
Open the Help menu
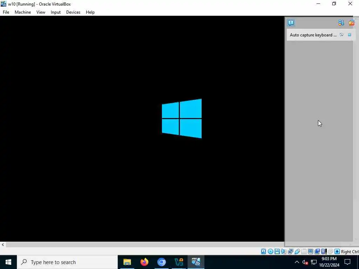coord(90,12)
